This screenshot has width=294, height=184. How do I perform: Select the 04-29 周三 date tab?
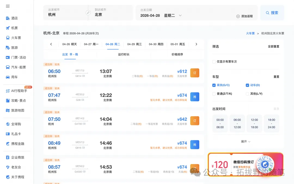[134, 44]
